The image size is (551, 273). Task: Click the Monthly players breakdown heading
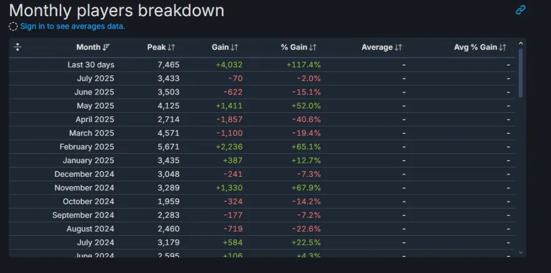pos(117,10)
